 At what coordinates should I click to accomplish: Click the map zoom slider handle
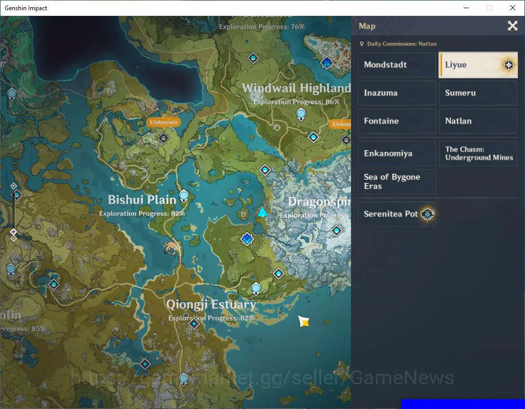tap(13, 232)
